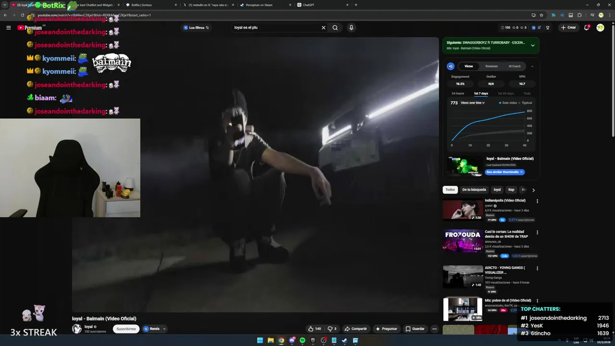This screenshot has width=615, height=346.
Task: Open Los filtros dropdown
Action: [196, 28]
